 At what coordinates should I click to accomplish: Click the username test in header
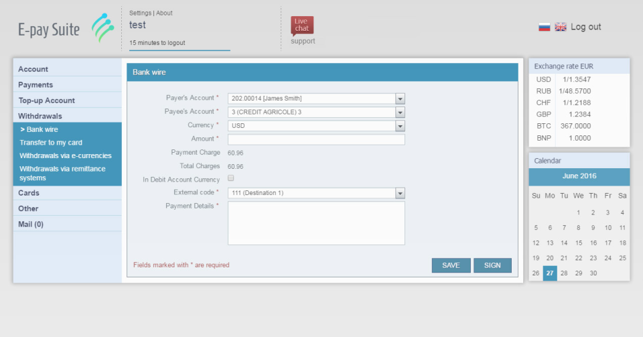(137, 25)
